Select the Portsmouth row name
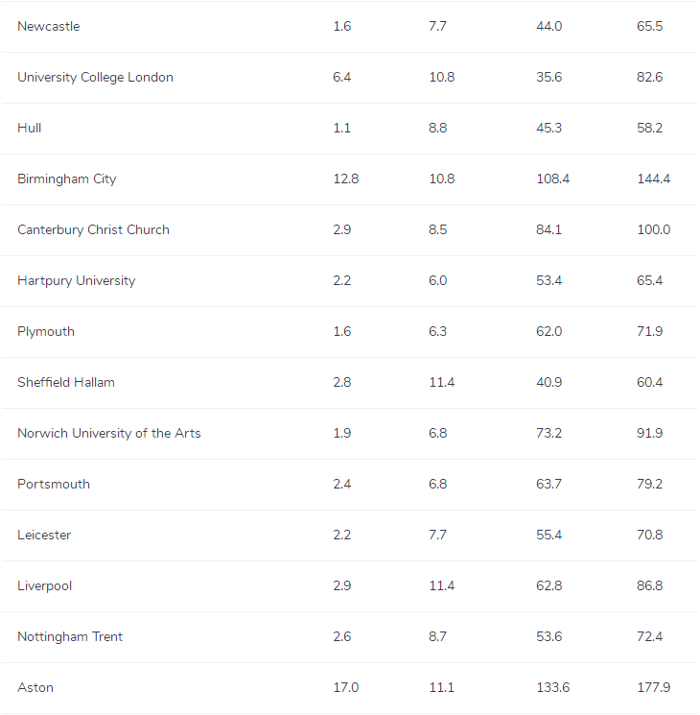The width and height of the screenshot is (700, 715). 54,485
